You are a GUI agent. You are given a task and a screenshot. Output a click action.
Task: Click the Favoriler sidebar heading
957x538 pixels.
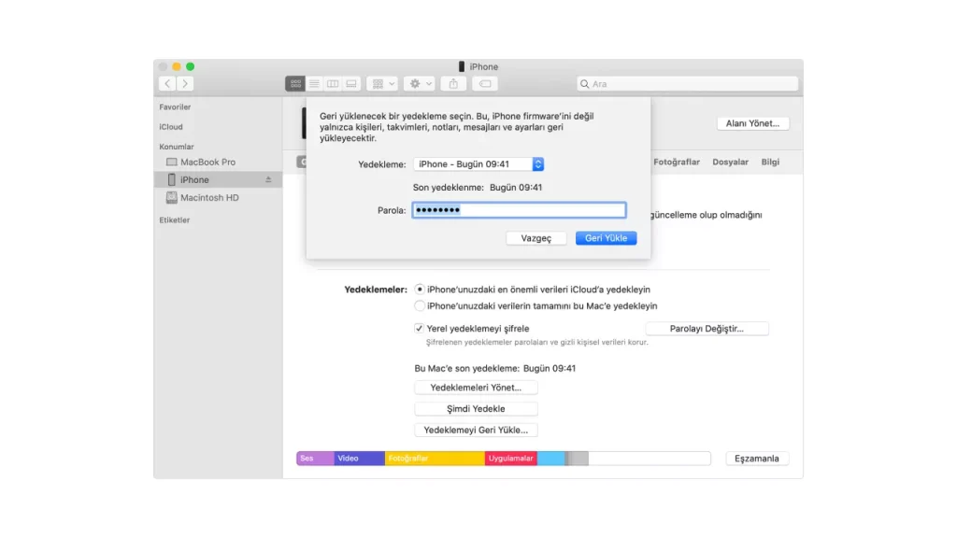(175, 106)
